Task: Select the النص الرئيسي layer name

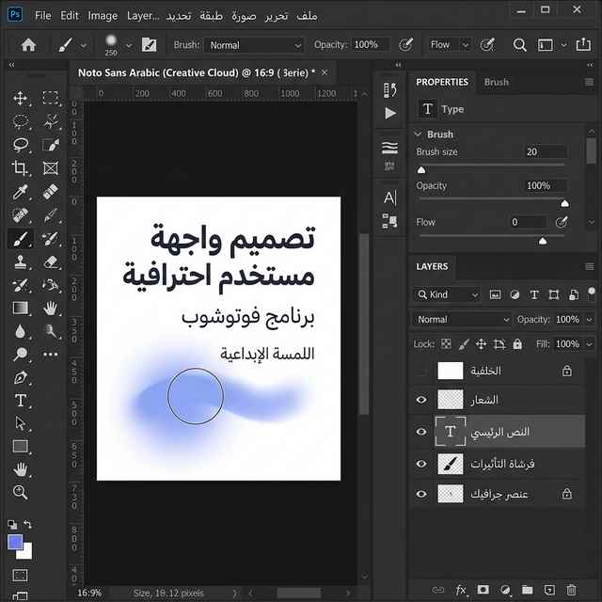Action: 499,432
